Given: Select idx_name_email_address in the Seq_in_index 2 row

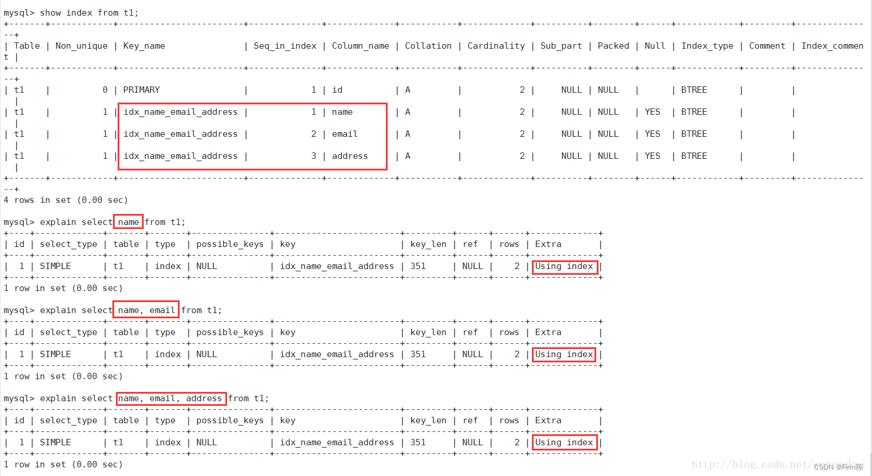Looking at the screenshot, I should [x=180, y=134].
